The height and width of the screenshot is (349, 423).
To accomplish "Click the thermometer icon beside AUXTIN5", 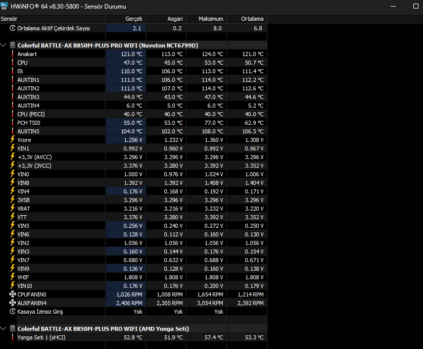I will [x=13, y=131].
